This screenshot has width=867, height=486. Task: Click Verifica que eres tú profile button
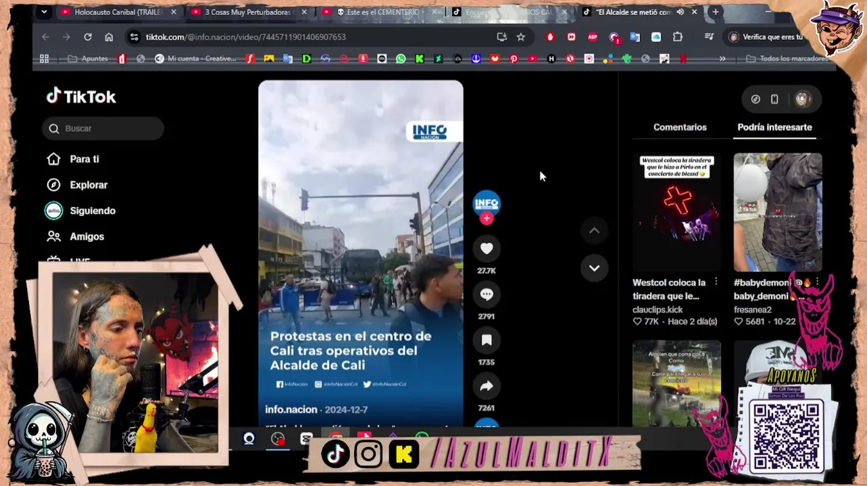pos(766,37)
